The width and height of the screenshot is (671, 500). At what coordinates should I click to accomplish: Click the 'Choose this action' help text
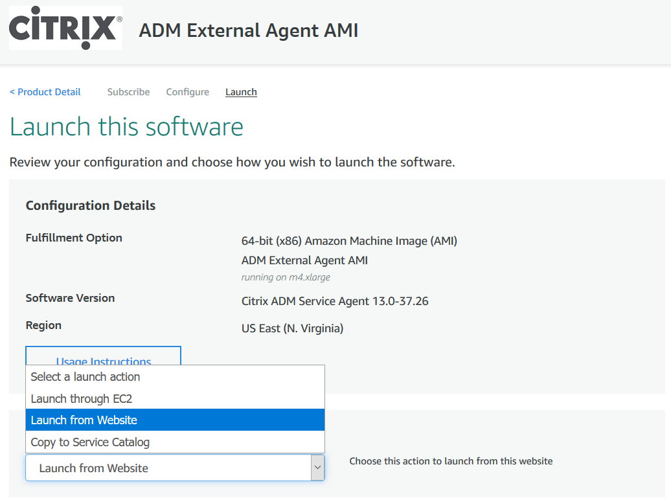pos(451,461)
